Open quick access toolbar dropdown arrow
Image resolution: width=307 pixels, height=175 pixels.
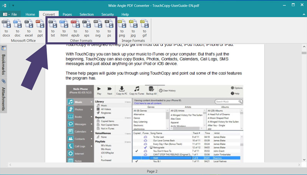(x=13, y=5)
